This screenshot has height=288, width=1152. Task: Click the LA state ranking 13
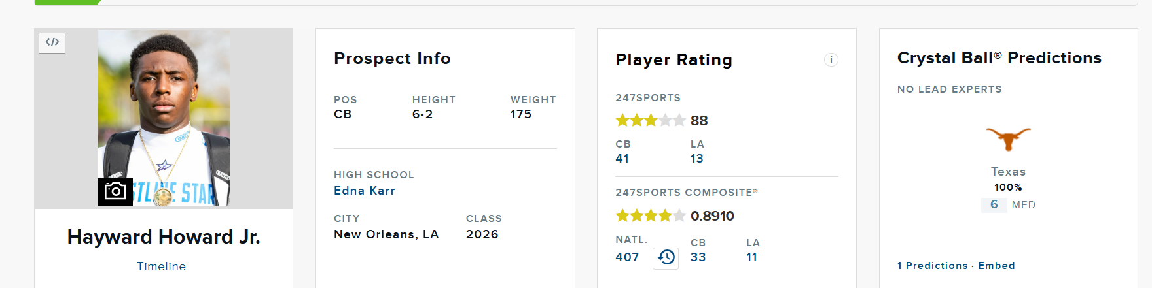[x=697, y=159]
